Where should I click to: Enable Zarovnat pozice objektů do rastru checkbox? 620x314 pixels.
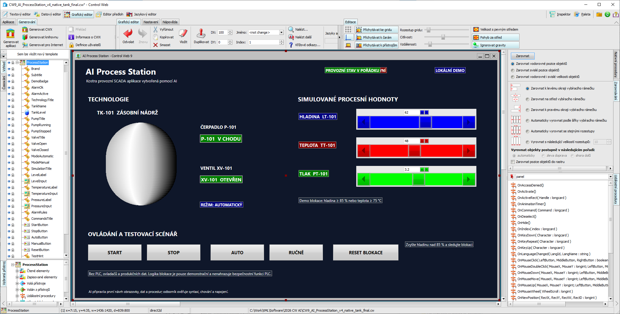513,162
